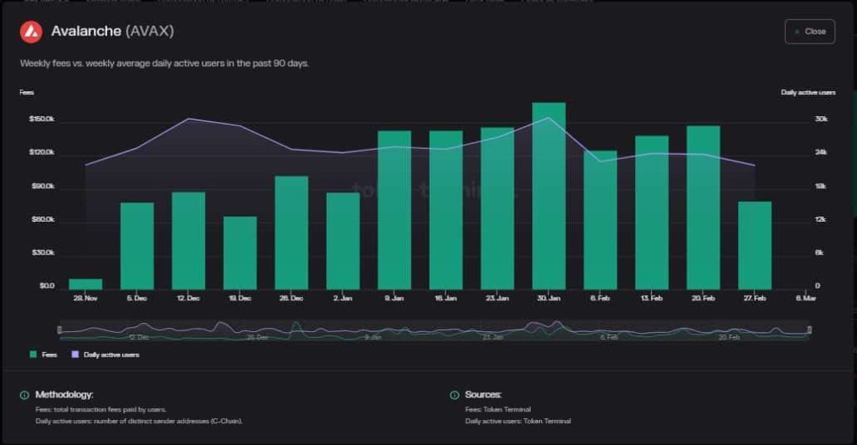857x445 pixels.
Task: Click the green Fees legend color square
Action: pyautogui.click(x=33, y=355)
